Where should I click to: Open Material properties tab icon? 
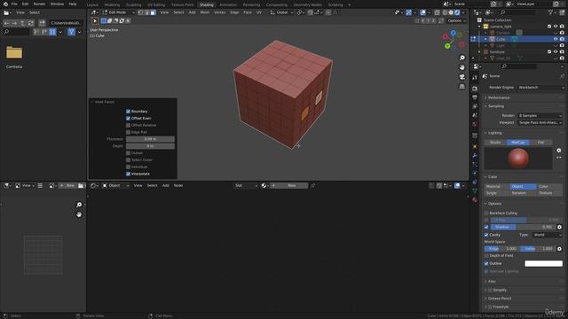click(475, 200)
